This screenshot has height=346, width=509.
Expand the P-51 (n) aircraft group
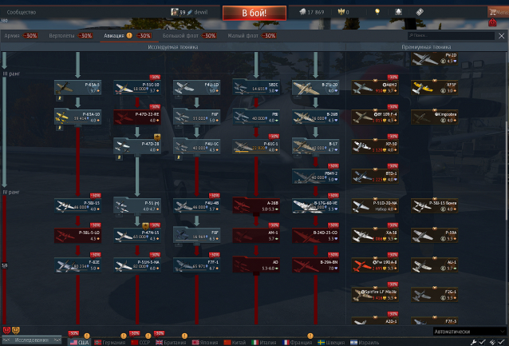click(137, 206)
